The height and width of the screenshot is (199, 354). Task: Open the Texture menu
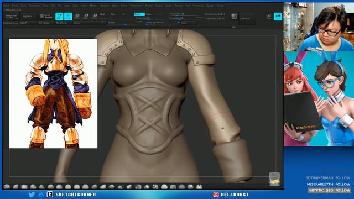point(178,6)
